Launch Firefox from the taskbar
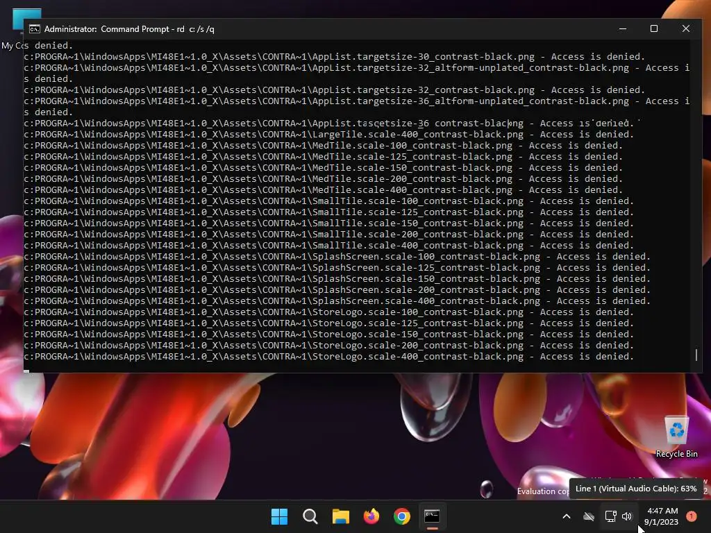711x533 pixels. (x=371, y=516)
